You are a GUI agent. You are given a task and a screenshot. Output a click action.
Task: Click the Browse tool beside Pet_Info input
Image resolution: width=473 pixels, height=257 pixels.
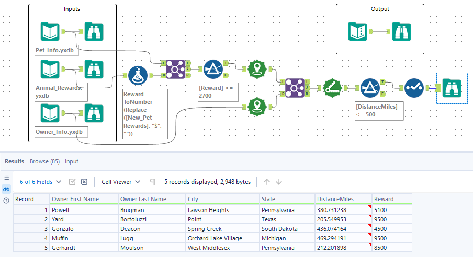pyautogui.click(x=94, y=31)
